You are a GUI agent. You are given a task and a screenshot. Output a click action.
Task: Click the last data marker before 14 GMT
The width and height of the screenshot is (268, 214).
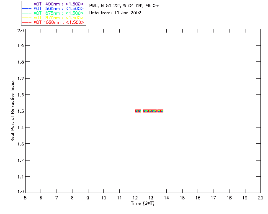(x=162, y=111)
